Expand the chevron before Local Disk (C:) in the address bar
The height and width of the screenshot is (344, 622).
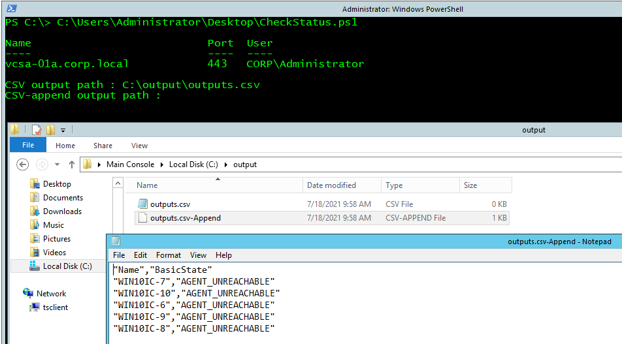(x=162, y=164)
